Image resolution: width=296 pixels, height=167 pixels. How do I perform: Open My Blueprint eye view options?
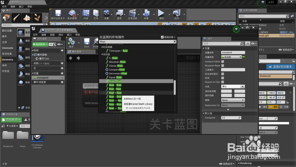[60, 44]
